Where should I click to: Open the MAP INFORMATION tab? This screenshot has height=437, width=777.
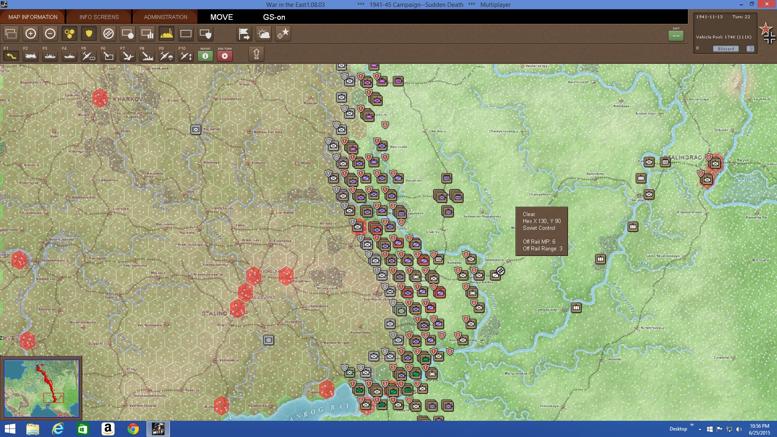pyautogui.click(x=33, y=17)
